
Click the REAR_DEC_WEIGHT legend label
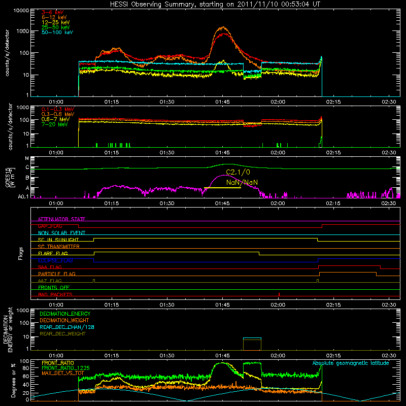[x=62, y=334]
